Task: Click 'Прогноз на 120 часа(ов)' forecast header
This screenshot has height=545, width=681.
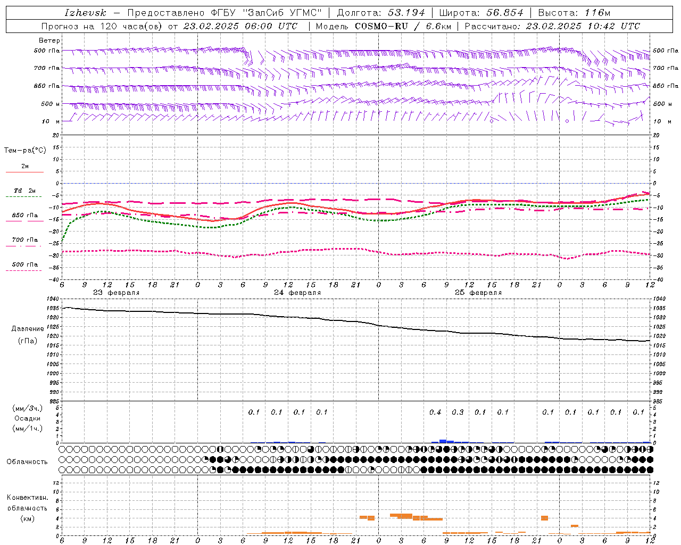Action: (x=102, y=26)
